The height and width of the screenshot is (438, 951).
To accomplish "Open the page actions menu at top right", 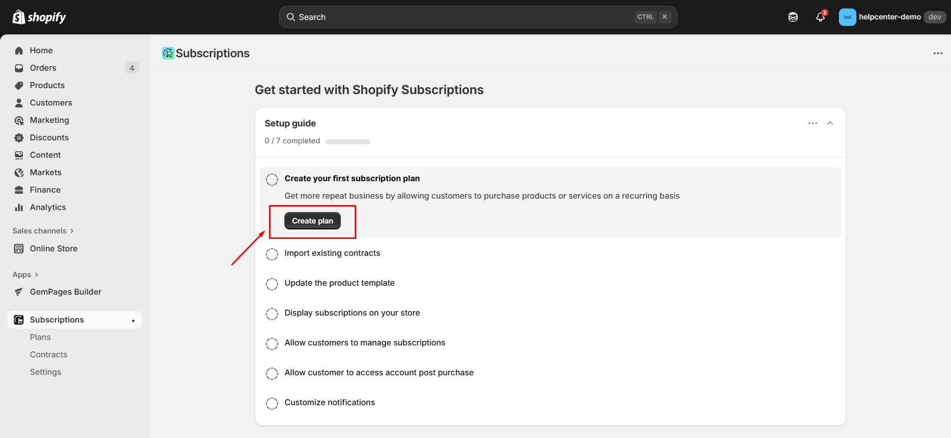I will (939, 53).
